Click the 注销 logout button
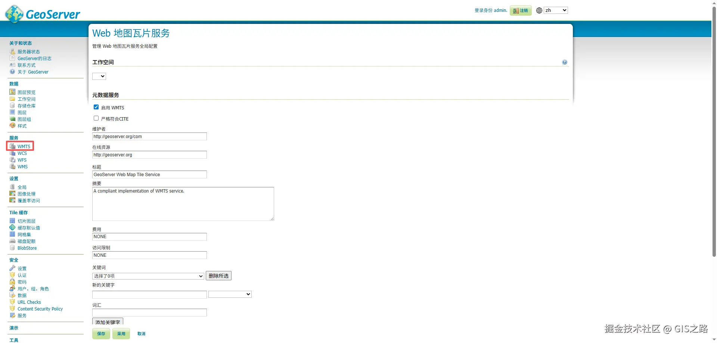Image resolution: width=717 pixels, height=343 pixels. point(521,10)
